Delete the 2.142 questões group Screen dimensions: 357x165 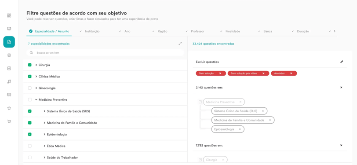pyautogui.click(x=341, y=87)
